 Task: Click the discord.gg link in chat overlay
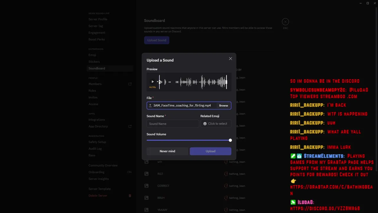325,208
